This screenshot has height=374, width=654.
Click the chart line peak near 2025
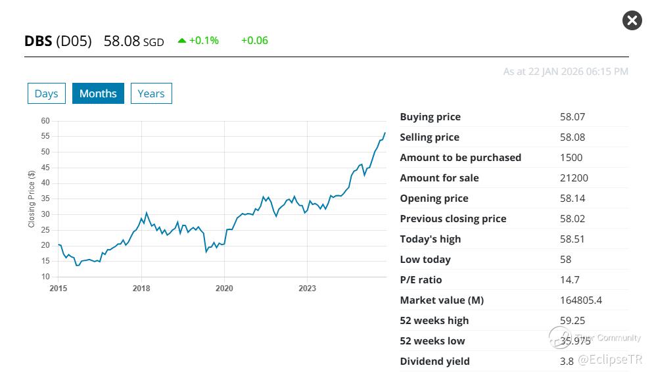pos(385,133)
